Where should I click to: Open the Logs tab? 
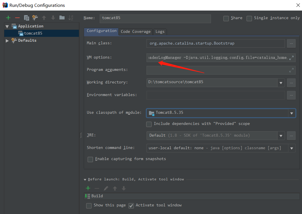[x=160, y=32]
